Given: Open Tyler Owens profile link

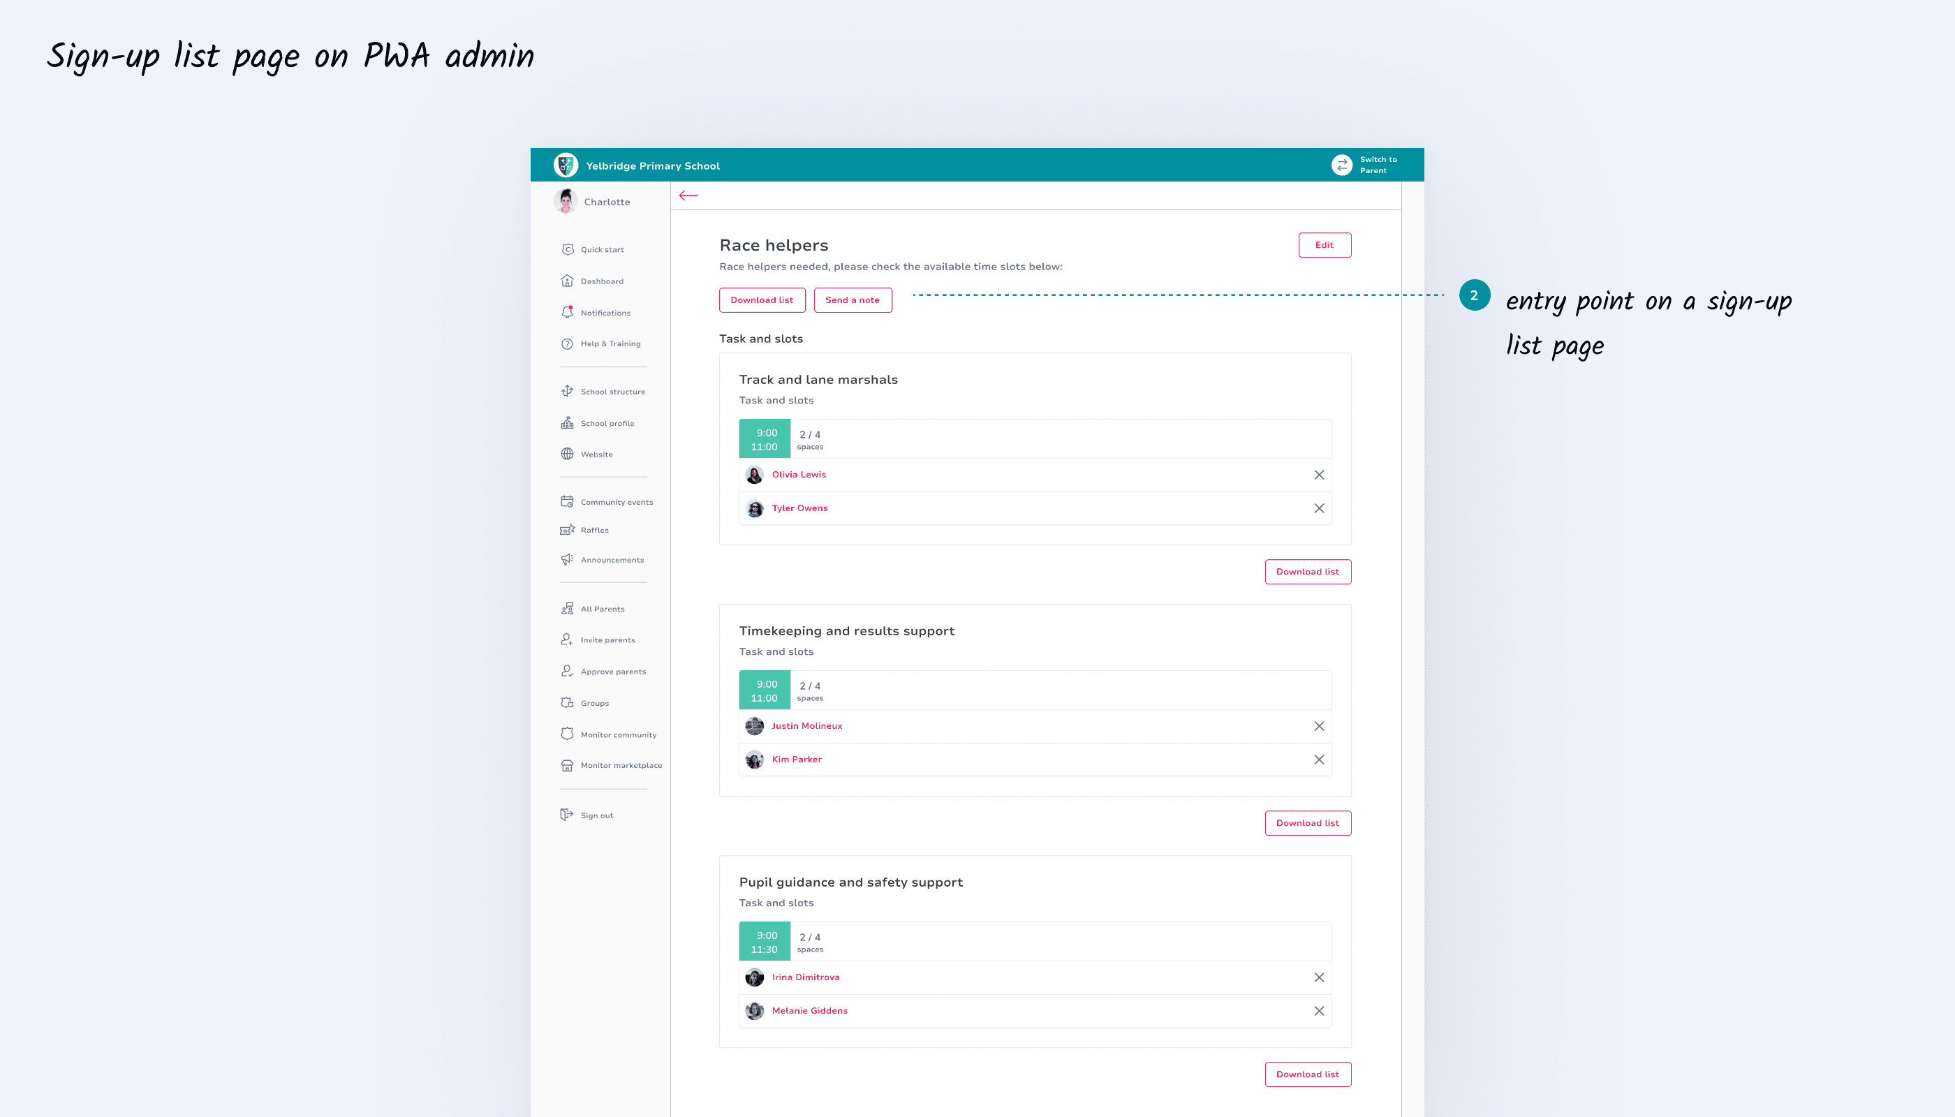Looking at the screenshot, I should [x=799, y=508].
